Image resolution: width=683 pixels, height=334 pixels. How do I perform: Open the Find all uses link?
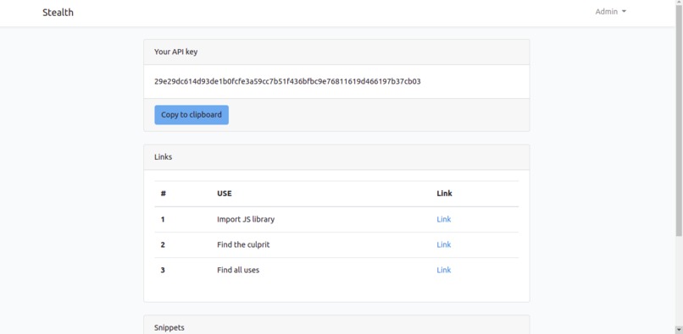tap(443, 270)
